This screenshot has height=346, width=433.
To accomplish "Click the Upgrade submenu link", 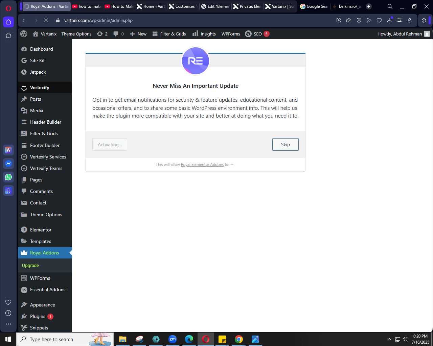I will tap(30, 266).
